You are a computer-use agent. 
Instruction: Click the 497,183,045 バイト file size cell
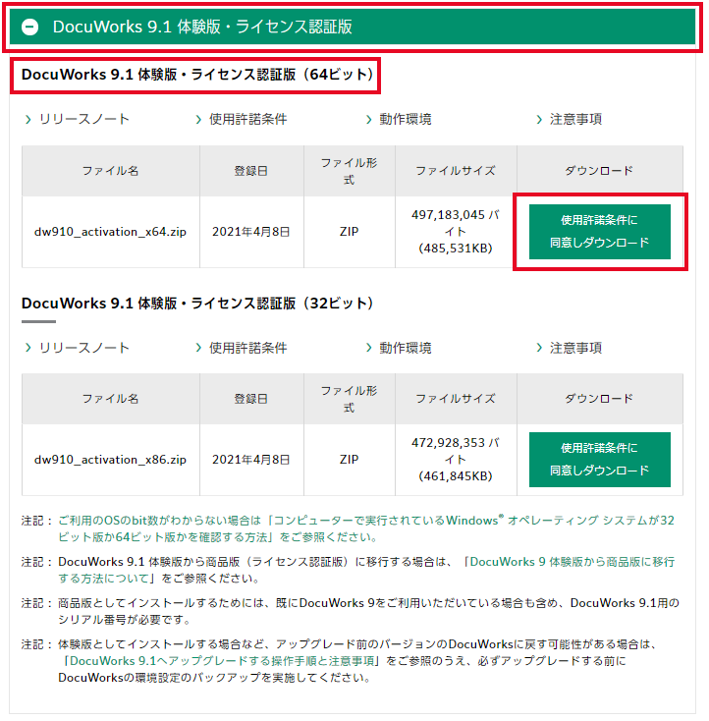click(456, 232)
